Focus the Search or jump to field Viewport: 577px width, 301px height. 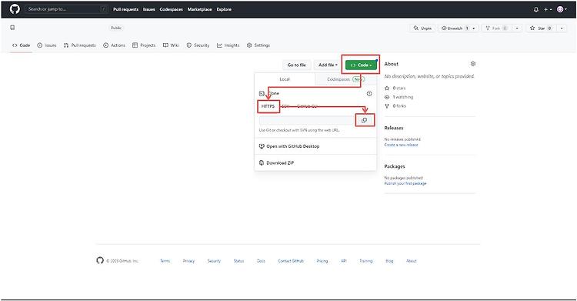click(67, 8)
